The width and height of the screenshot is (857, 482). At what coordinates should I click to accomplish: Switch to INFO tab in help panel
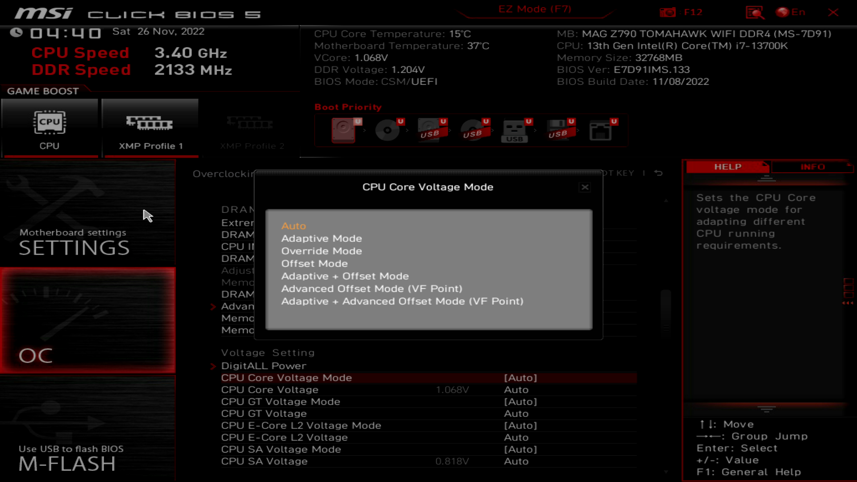(x=813, y=166)
